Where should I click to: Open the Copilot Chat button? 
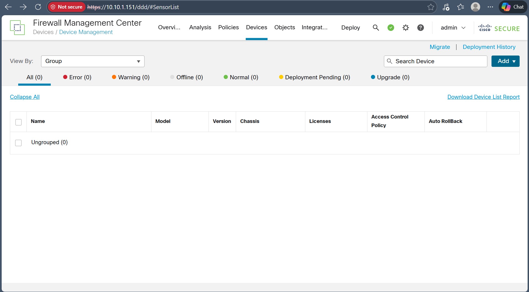tap(512, 7)
